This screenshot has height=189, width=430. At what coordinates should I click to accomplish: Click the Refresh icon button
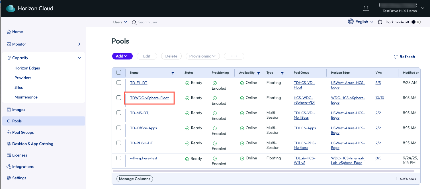pyautogui.click(x=395, y=57)
